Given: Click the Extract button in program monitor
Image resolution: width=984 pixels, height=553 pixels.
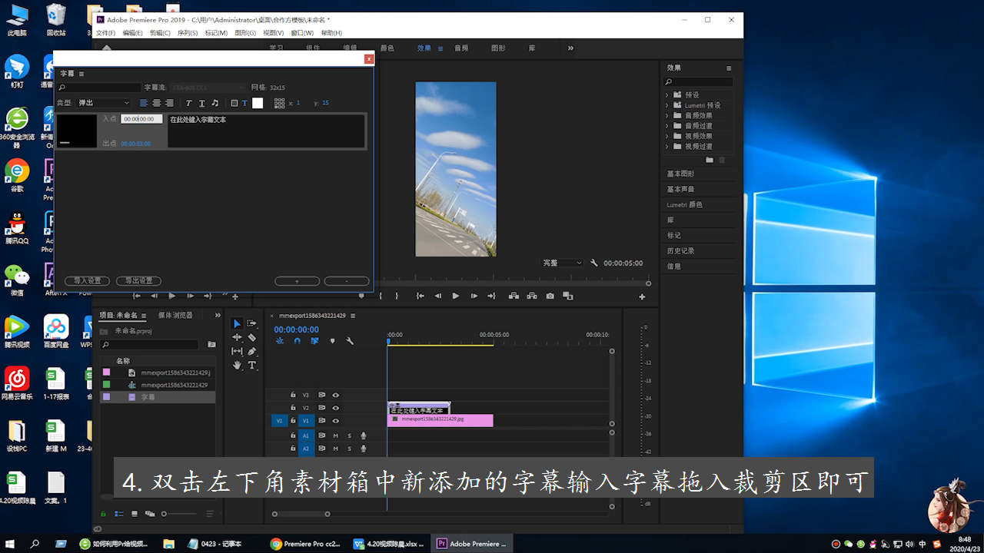Looking at the screenshot, I should (531, 296).
